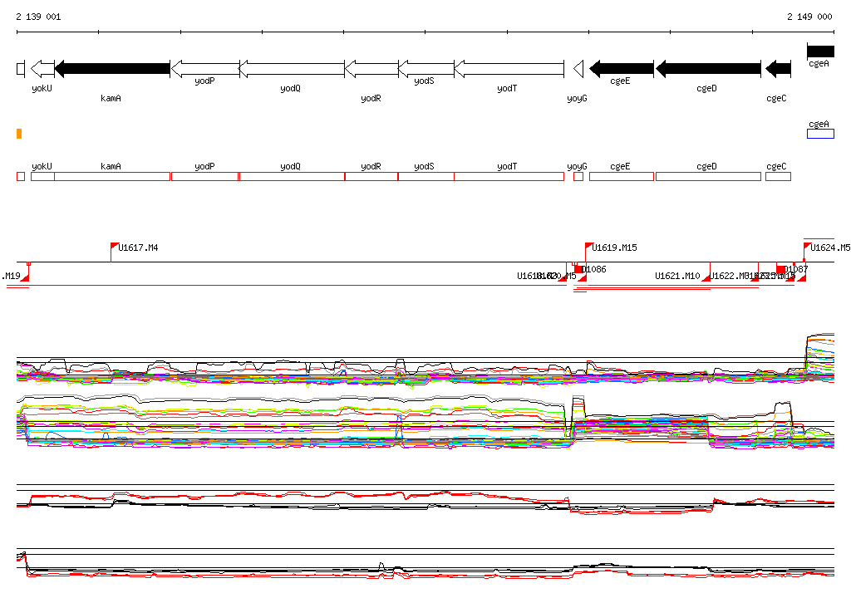Screen dimensions: 851x593
Task: Click the D1086 red marker
Action: tap(580, 269)
